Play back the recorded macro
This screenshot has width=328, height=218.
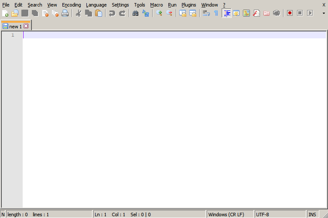(310, 13)
